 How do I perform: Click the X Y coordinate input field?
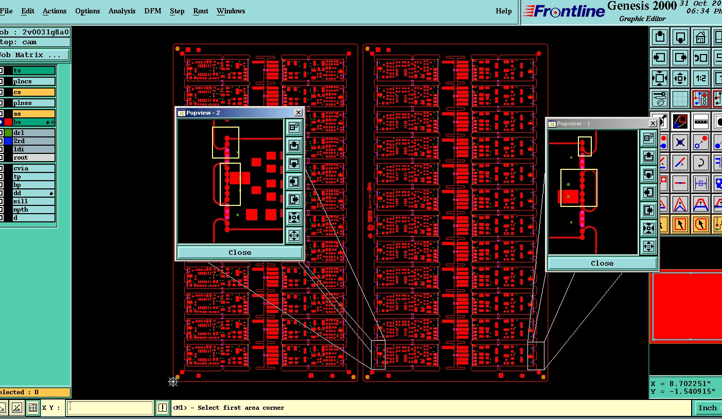click(110, 408)
